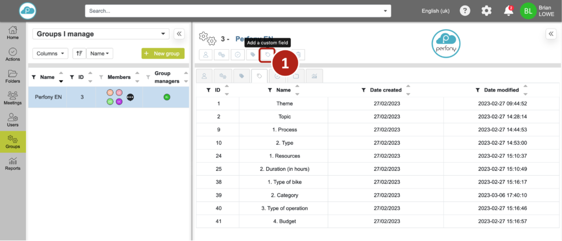The image size is (562, 241).
Task: Open the notifications bell
Action: (508, 11)
